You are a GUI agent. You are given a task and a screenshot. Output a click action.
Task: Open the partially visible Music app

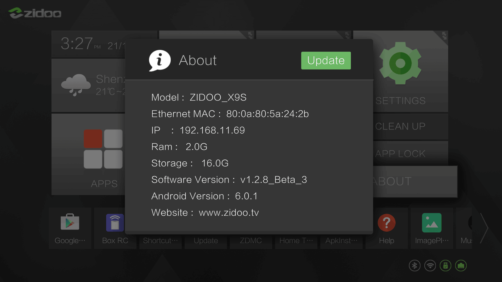464,228
